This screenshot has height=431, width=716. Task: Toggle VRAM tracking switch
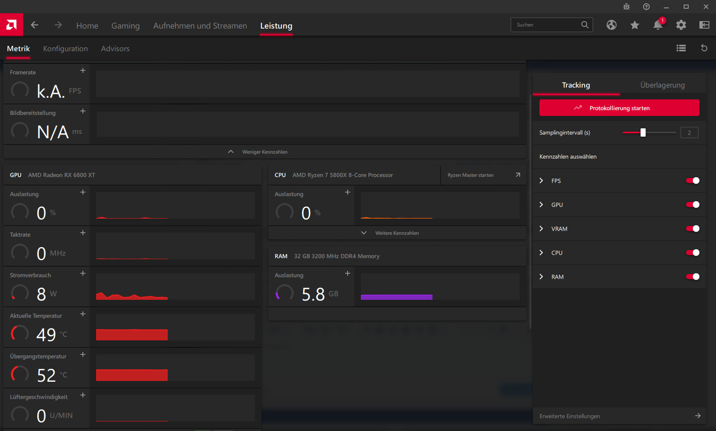(x=693, y=229)
